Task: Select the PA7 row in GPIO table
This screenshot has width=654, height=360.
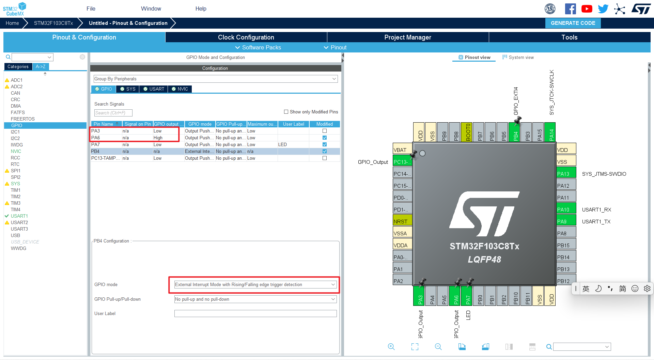Action: [215, 144]
